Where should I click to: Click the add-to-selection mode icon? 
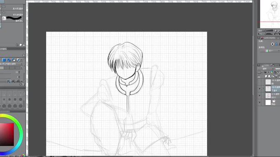coord(9,60)
